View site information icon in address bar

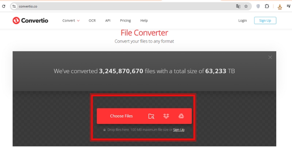point(14,6)
